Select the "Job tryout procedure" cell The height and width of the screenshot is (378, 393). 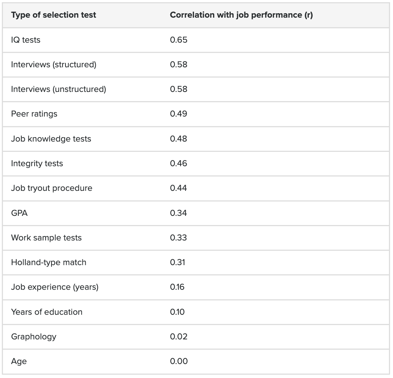[x=52, y=188]
